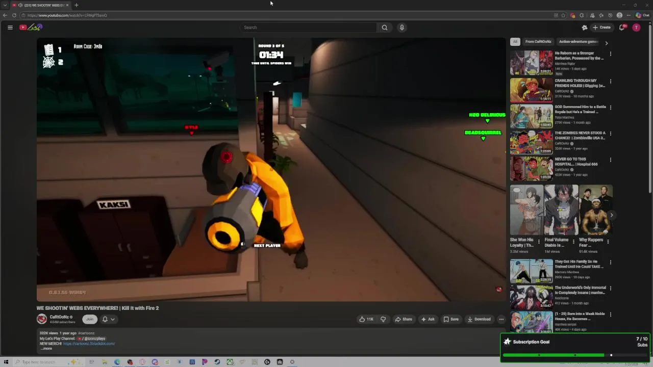Open 'GOD Summoned Him to a Battle Royale' title
The width and height of the screenshot is (653, 367).
pyautogui.click(x=580, y=109)
